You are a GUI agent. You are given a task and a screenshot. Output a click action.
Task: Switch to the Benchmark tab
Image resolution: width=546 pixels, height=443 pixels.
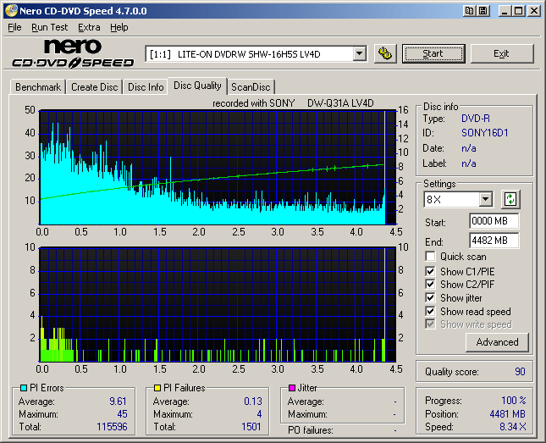point(38,86)
